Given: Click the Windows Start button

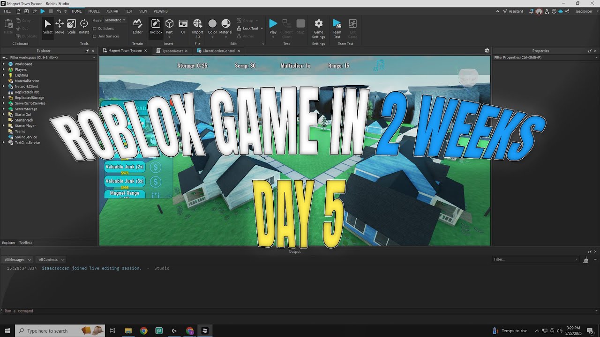Looking at the screenshot, I should (7, 331).
